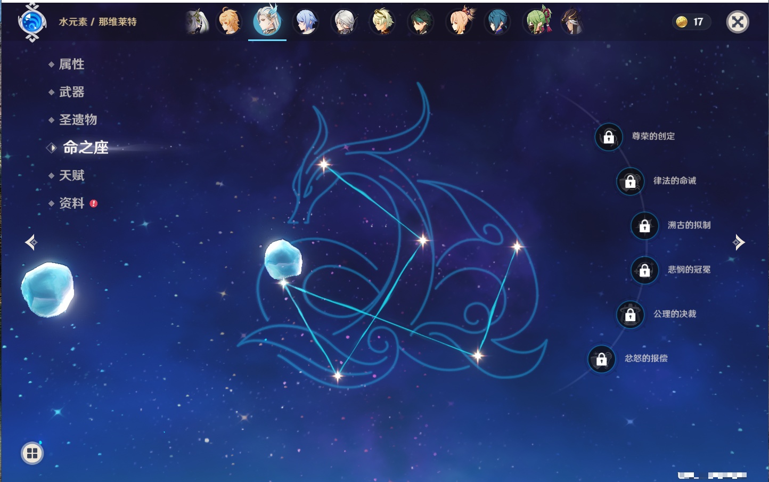Switch to next character with right arrow
This screenshot has height=482, width=769.
(x=738, y=242)
